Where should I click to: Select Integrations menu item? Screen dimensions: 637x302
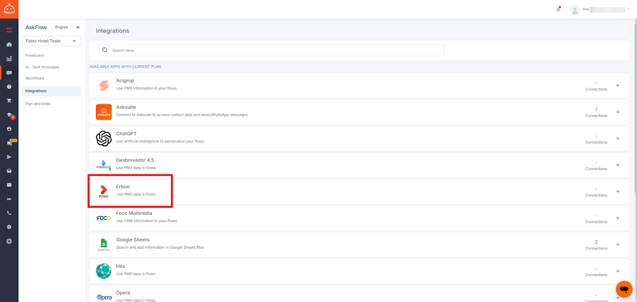51,91
